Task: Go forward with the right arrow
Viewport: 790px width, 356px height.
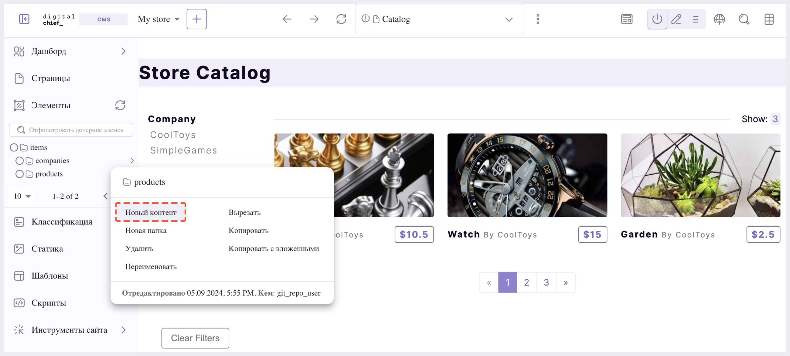Action: click(x=314, y=19)
